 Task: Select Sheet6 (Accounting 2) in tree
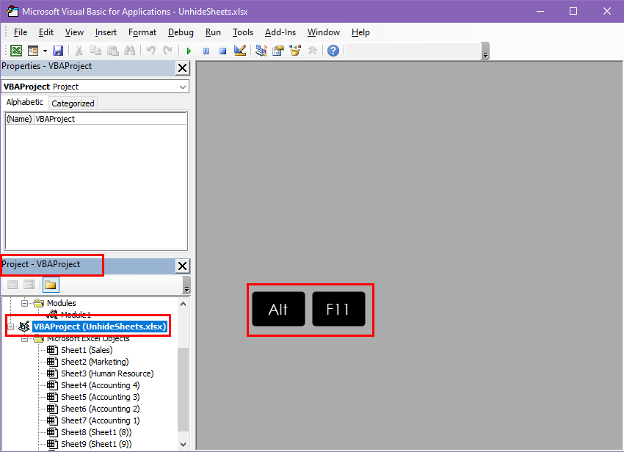101,409
